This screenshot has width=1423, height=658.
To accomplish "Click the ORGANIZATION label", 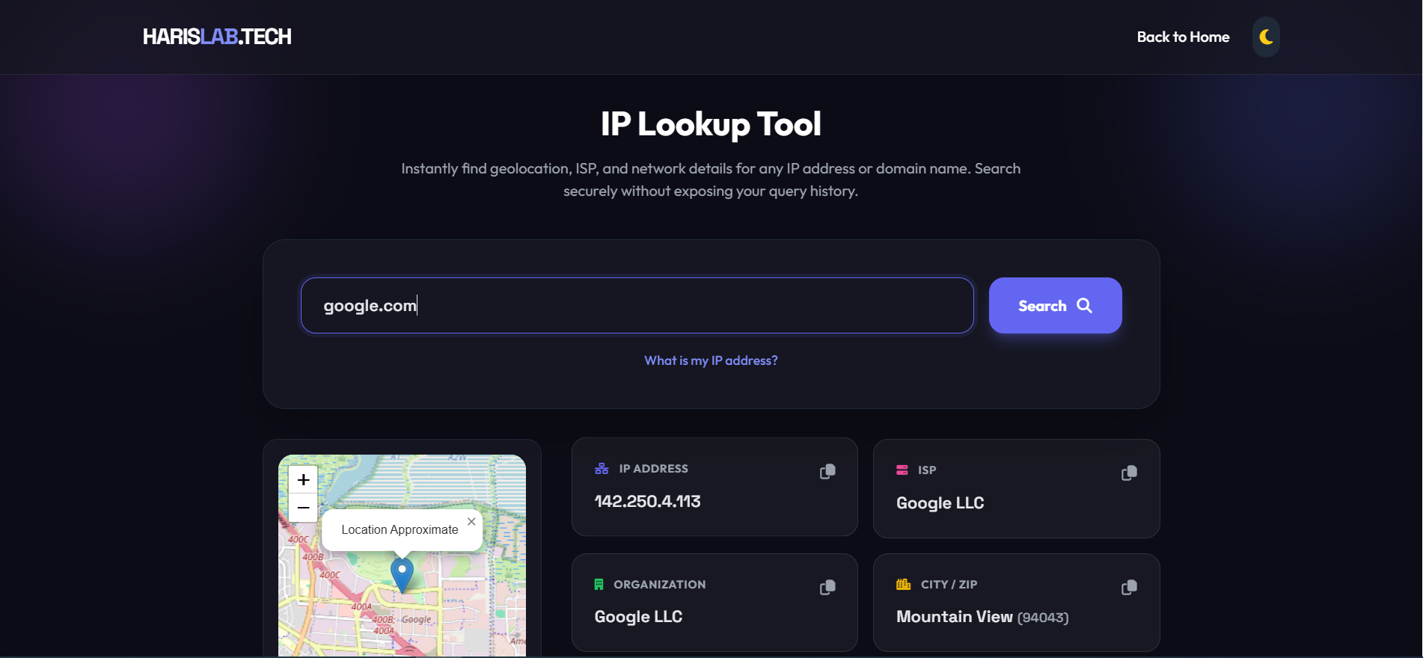I will click(x=659, y=585).
